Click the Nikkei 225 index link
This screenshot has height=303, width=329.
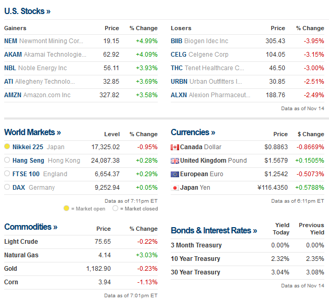point(29,147)
